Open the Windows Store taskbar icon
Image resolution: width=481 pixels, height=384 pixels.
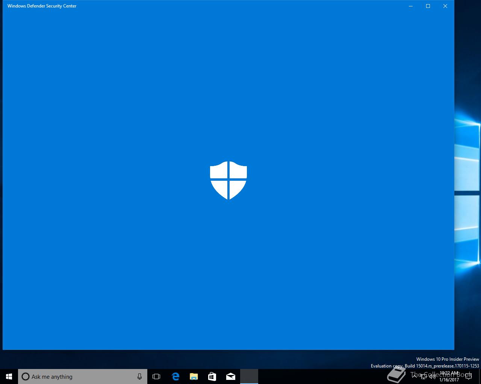[212, 376]
